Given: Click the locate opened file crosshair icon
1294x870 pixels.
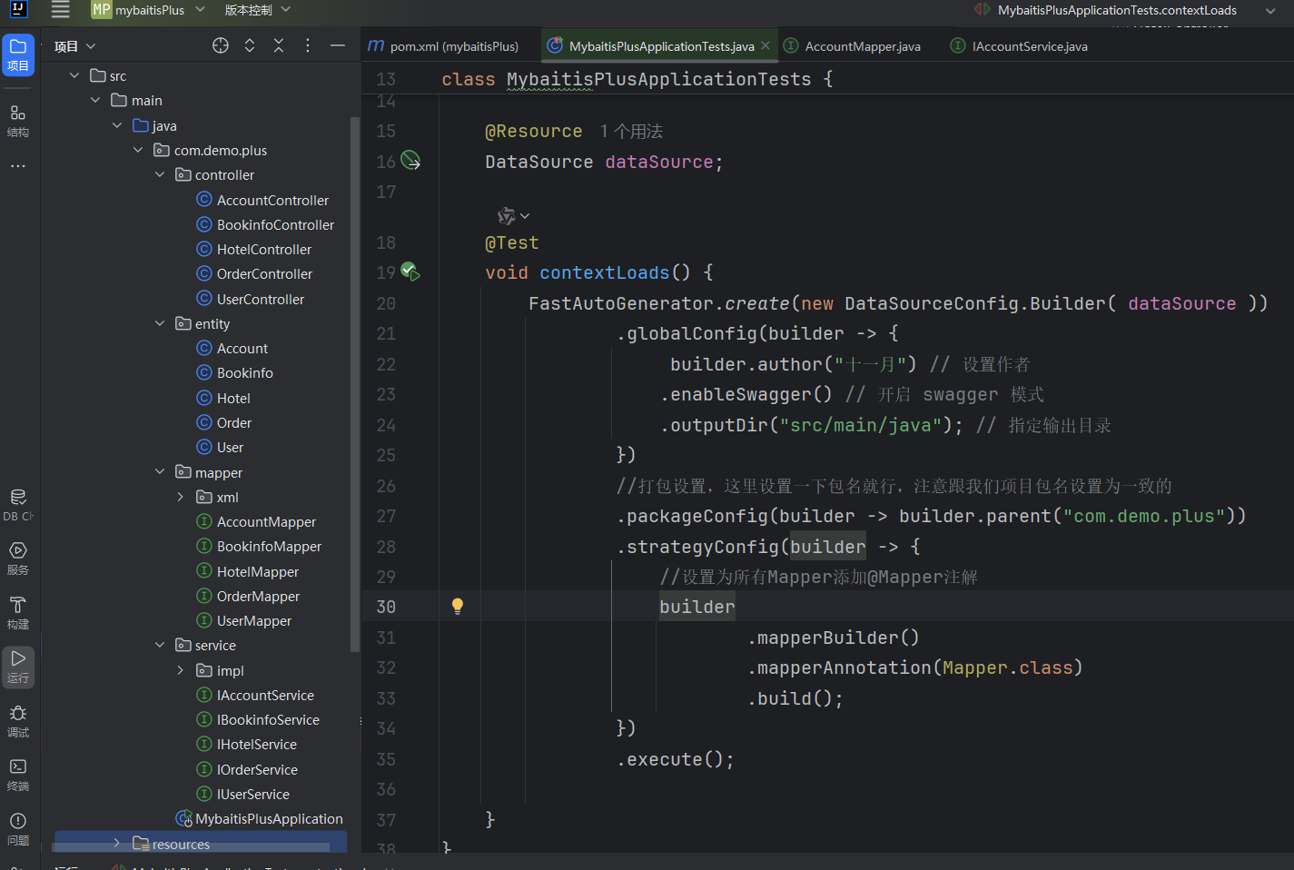Looking at the screenshot, I should [x=221, y=45].
